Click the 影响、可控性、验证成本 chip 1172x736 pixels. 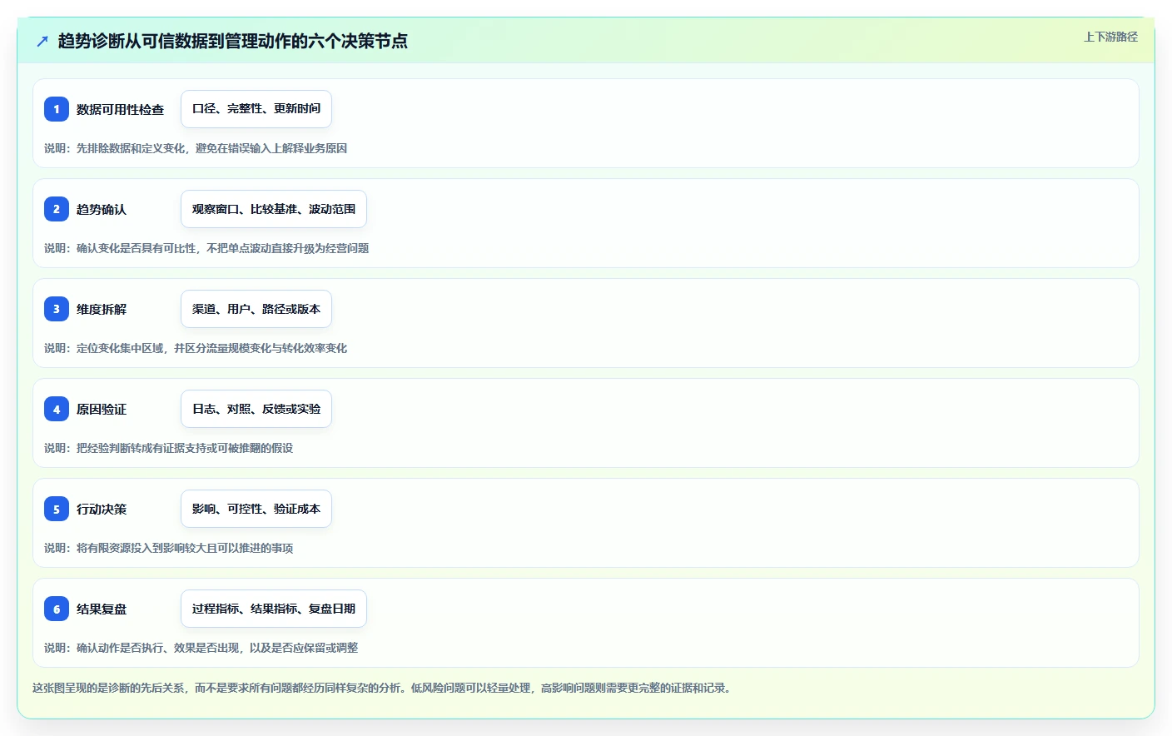point(256,509)
